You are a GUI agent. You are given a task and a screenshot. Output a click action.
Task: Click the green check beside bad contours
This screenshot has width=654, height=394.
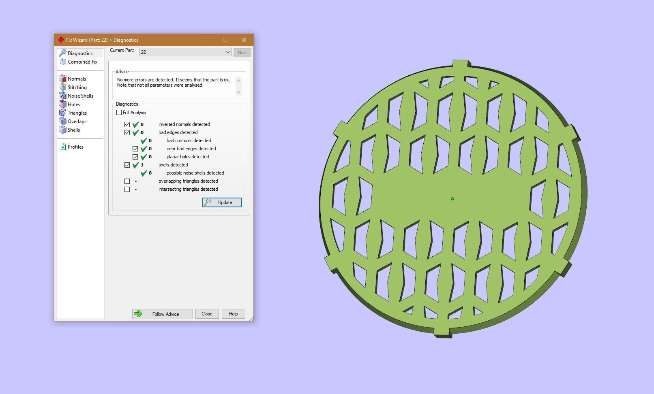pyautogui.click(x=144, y=141)
